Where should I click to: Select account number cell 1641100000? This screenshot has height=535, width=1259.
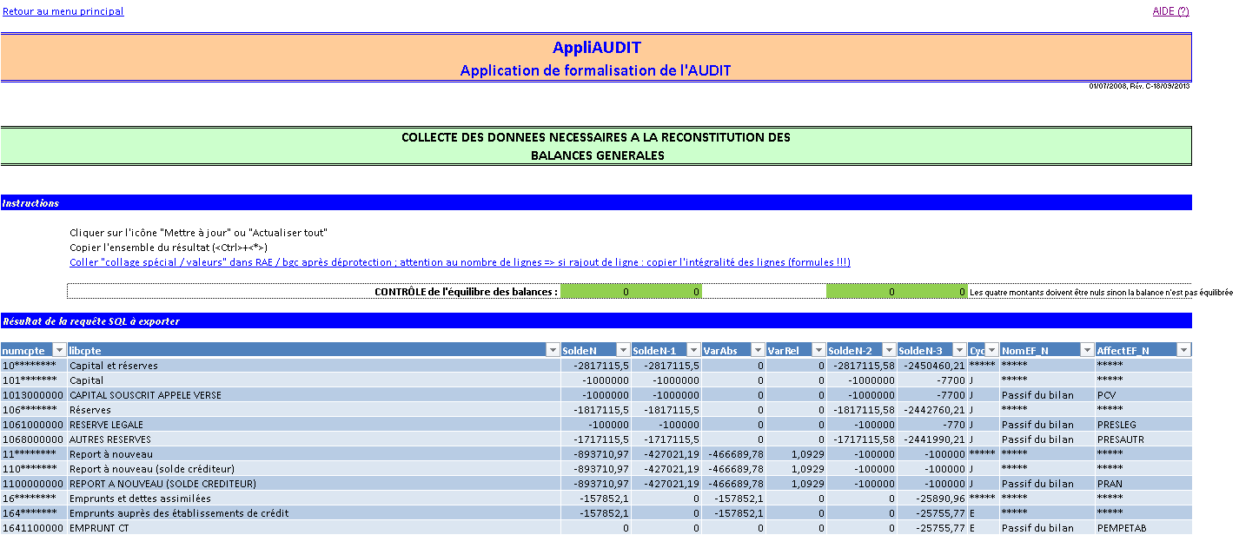tap(34, 528)
